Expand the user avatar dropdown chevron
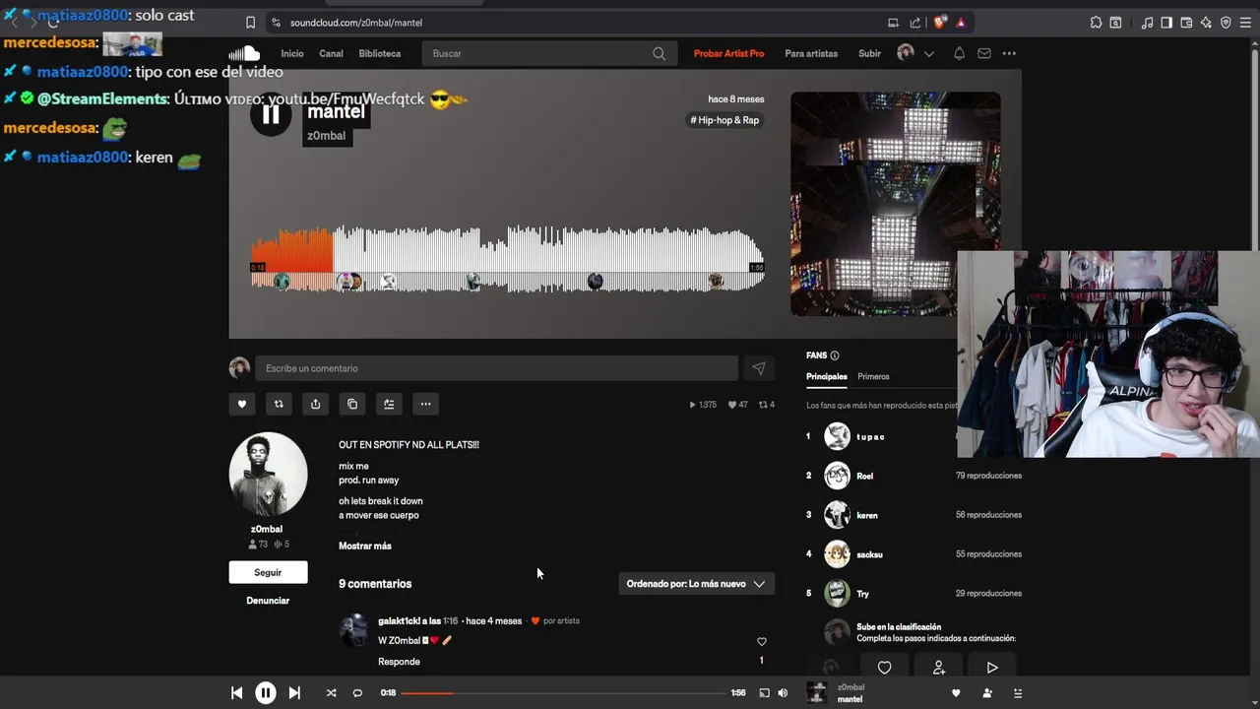 928,53
